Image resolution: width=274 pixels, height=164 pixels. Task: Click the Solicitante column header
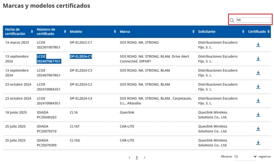(x=207, y=31)
